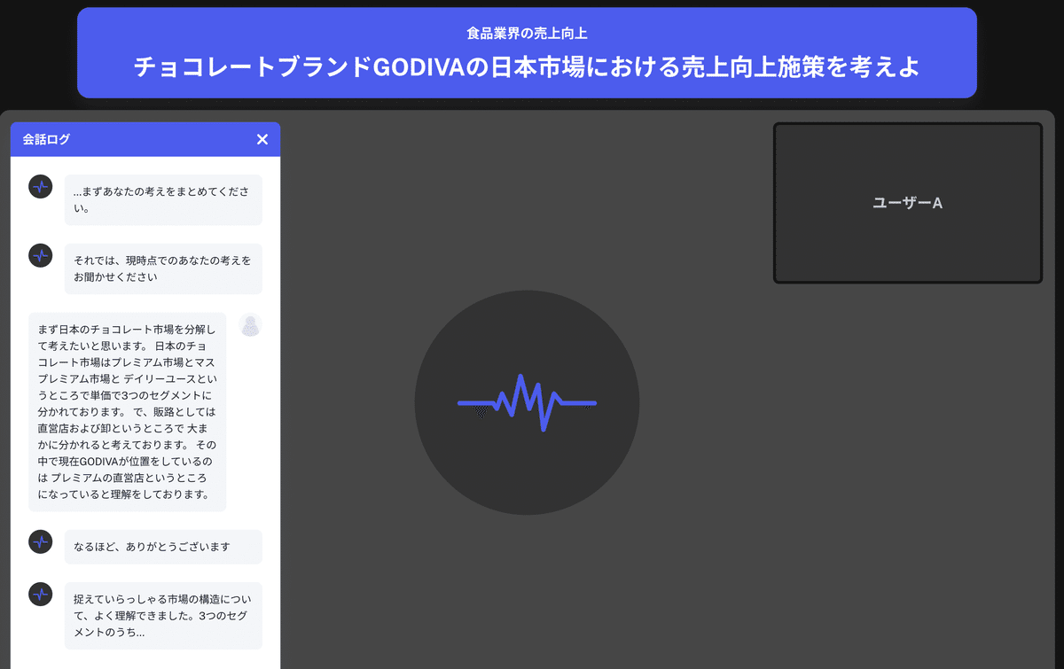Image resolution: width=1064 pixels, height=669 pixels.
Task: Select the ユーザーA video tile
Action: pyautogui.click(x=908, y=203)
